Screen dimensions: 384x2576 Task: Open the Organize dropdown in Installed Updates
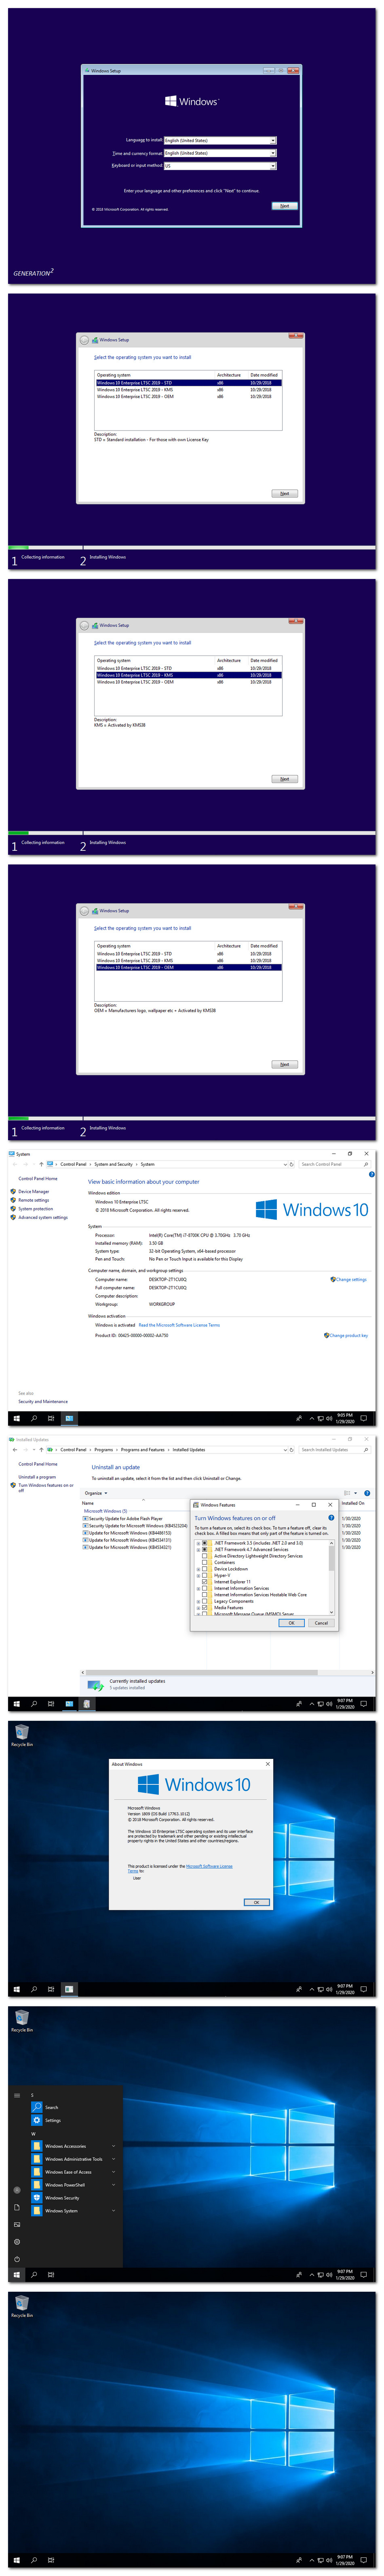(96, 1492)
